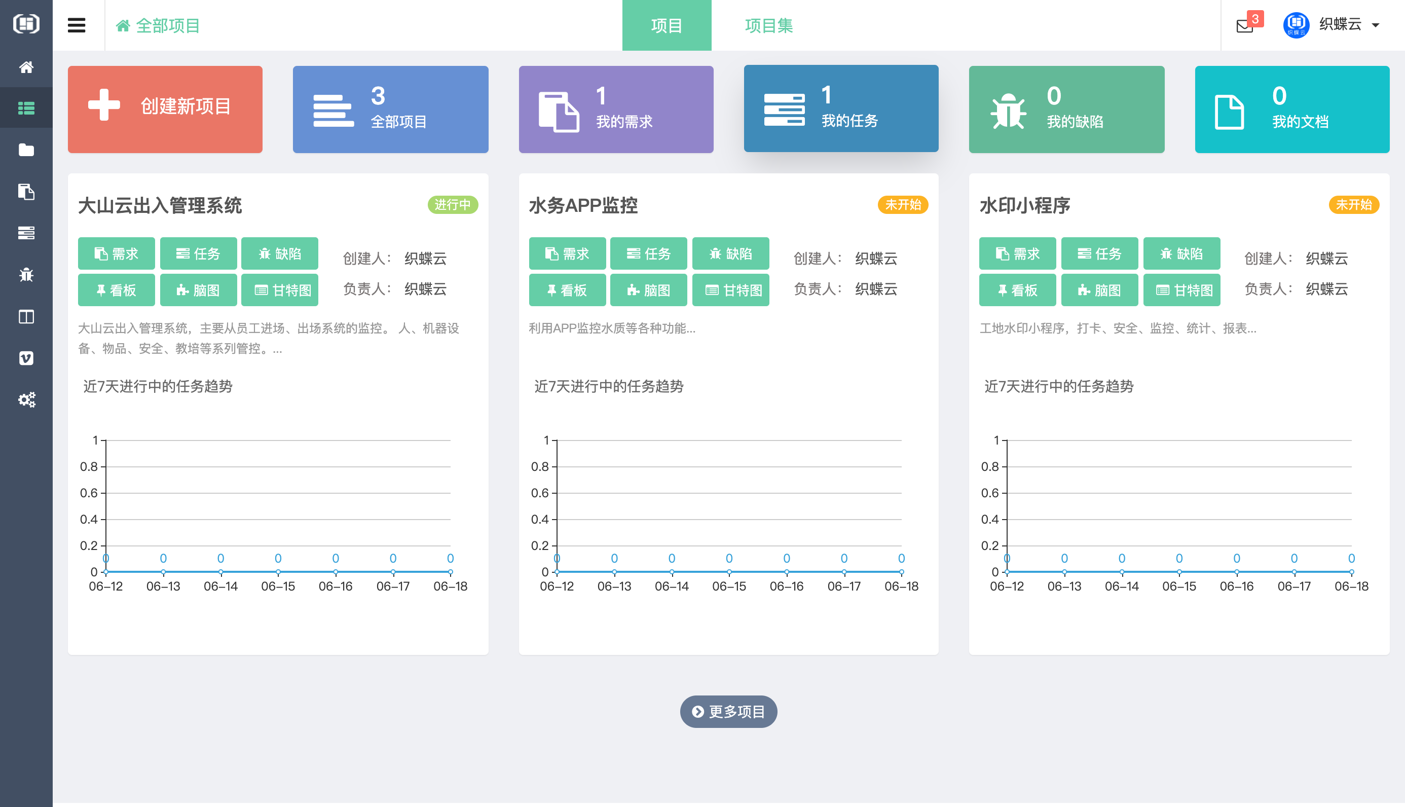Open the settings gears sidebar icon

26,399
